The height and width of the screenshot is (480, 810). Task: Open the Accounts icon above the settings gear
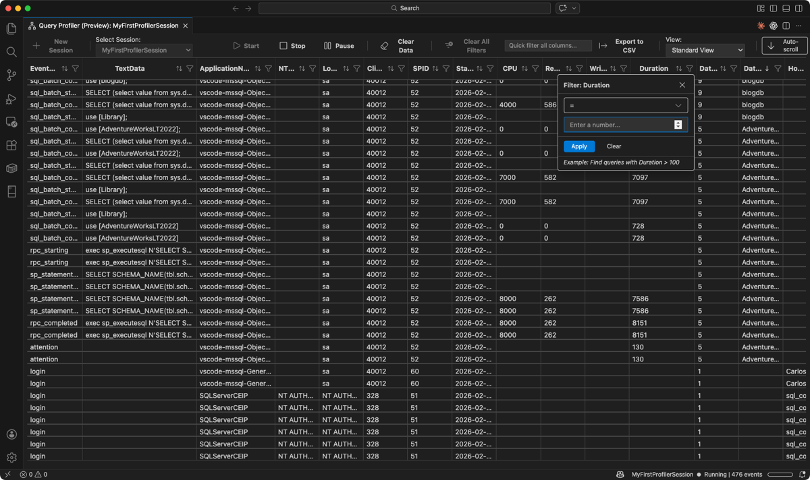[x=11, y=434]
